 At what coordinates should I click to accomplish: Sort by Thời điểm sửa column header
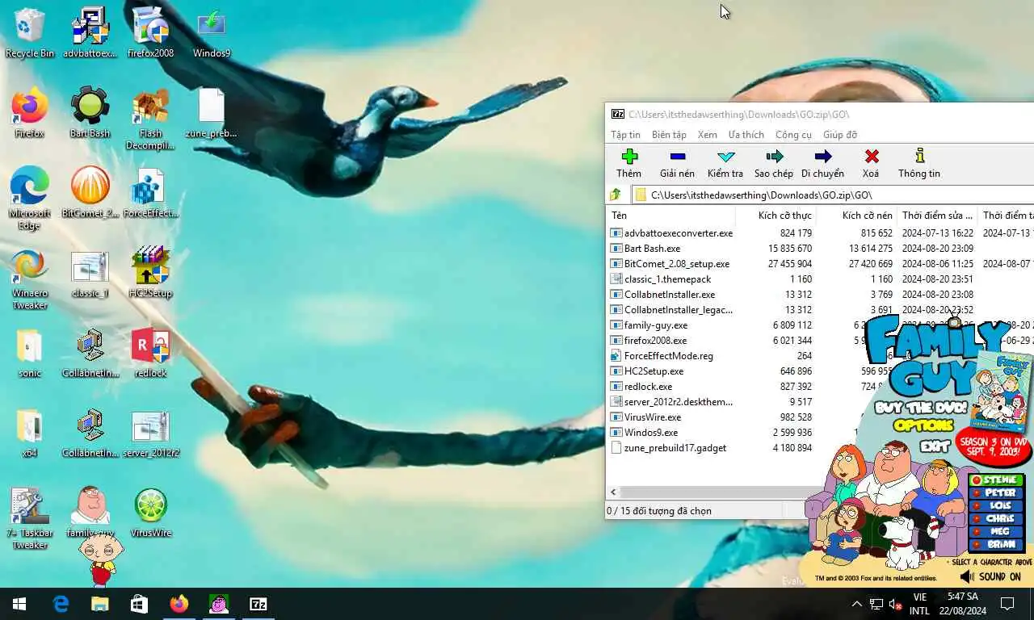(x=937, y=216)
